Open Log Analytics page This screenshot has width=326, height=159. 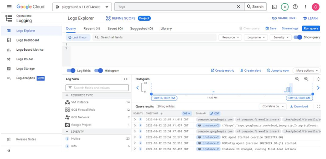[x=25, y=78]
